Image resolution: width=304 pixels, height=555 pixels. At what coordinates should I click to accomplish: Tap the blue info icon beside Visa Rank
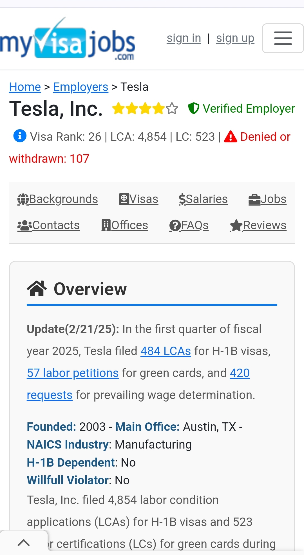[20, 136]
